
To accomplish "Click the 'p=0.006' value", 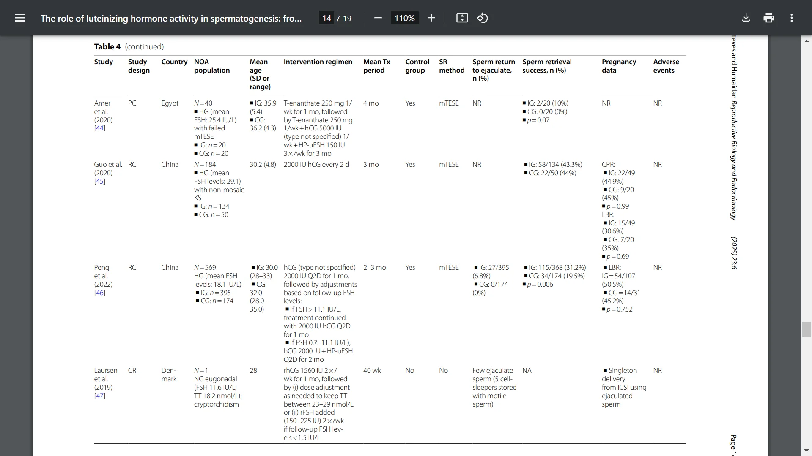I will (x=540, y=284).
